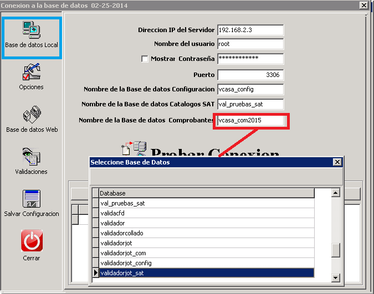Close the Seleccione Base de Datos dialog
This screenshot has width=374, height=294.
pos(336,162)
